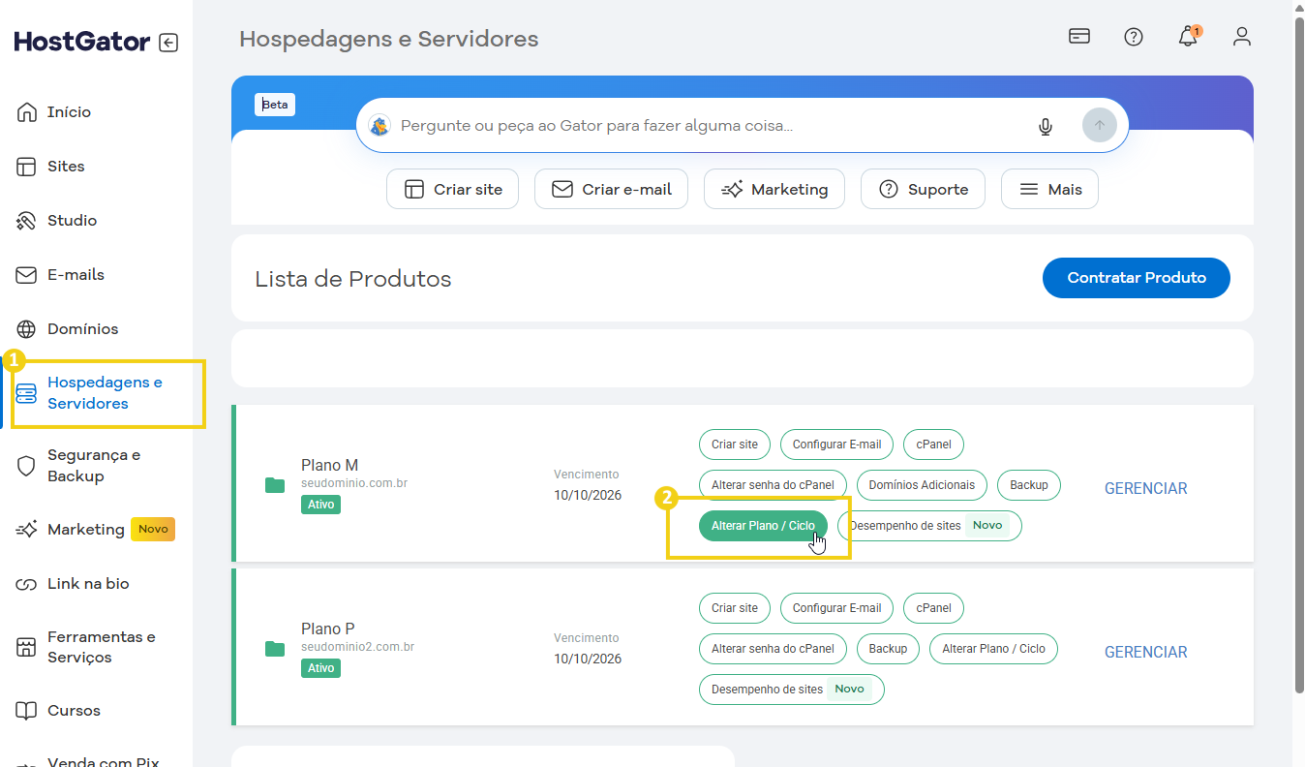
Task: Click GERENCIAR link for Plano M
Action: (1146, 489)
